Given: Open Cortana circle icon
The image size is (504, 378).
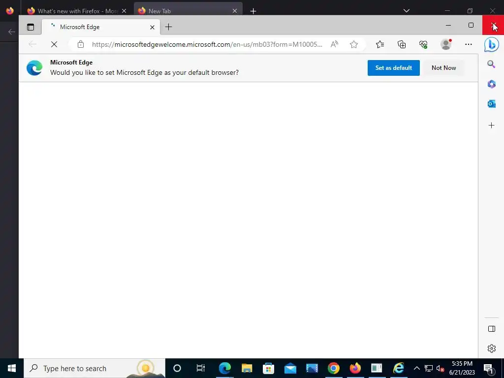Looking at the screenshot, I should pos(177,368).
